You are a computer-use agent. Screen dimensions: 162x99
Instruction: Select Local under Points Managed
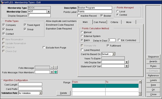pos(117,11)
